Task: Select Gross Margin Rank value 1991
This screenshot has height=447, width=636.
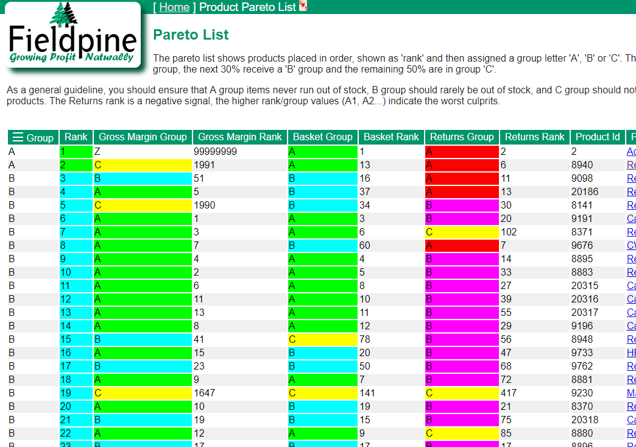Action: click(x=204, y=165)
